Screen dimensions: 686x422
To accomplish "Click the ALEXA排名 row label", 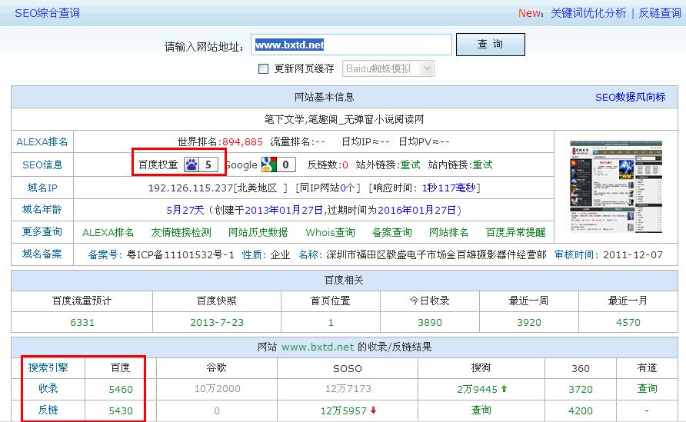I will pyautogui.click(x=42, y=141).
